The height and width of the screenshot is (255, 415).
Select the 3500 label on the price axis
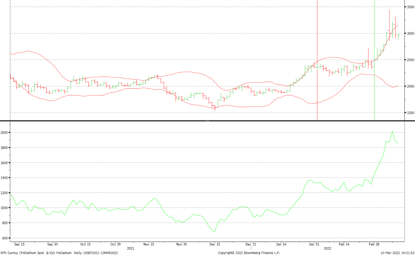(410, 7)
